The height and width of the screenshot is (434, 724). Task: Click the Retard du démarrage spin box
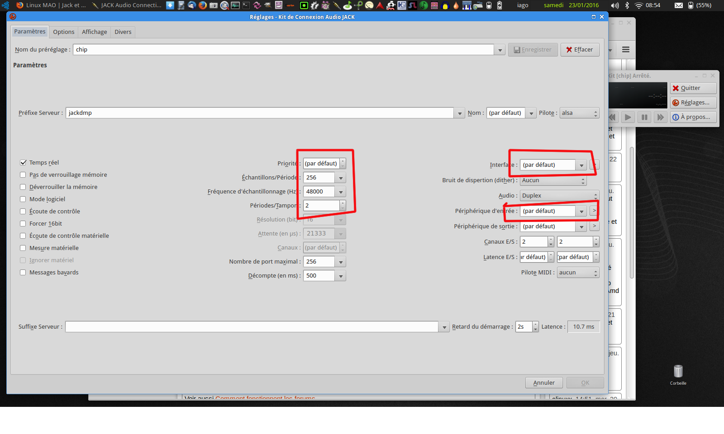(527, 327)
